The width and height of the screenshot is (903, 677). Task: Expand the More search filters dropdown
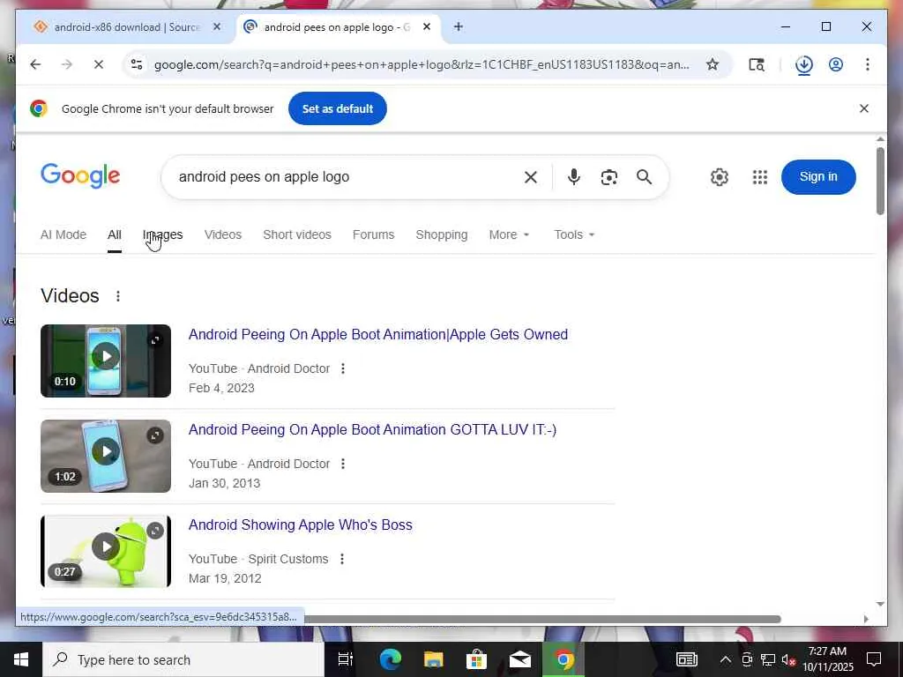509,234
